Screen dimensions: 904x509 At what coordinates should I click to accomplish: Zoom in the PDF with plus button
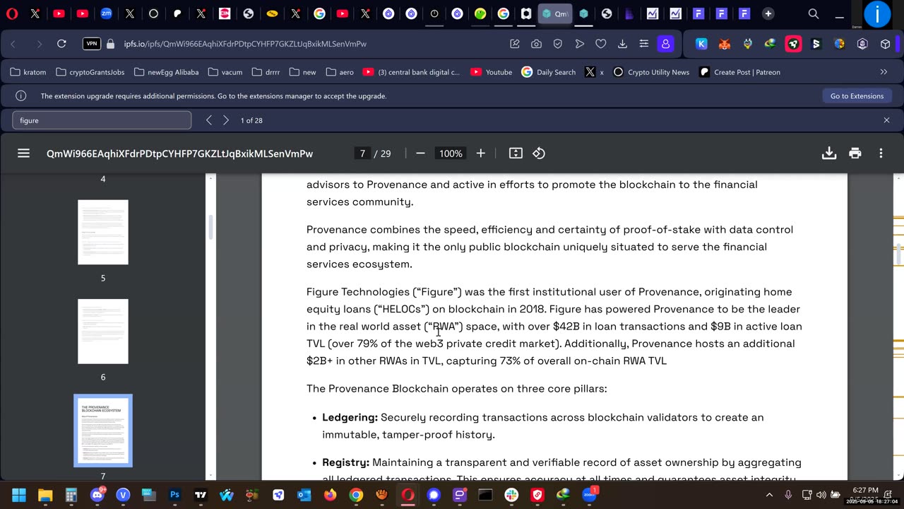(x=481, y=153)
